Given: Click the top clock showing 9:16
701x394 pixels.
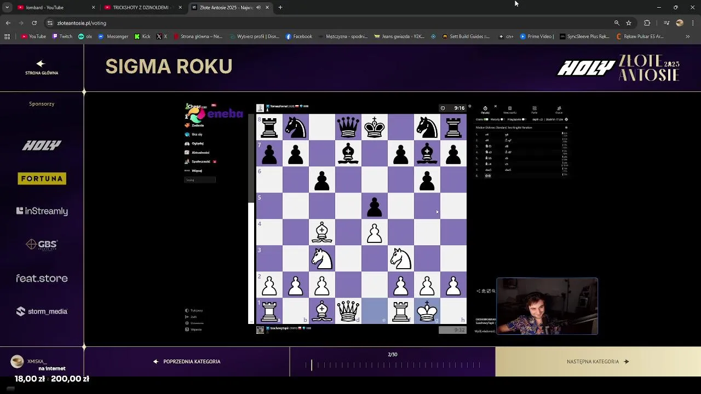Looking at the screenshot, I should (x=453, y=108).
